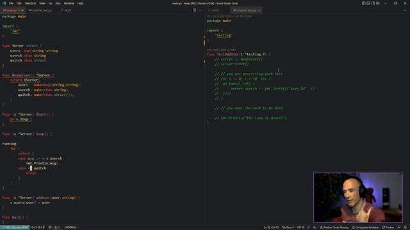Toggle primary sidebar layout icon
This screenshot has width=410, height=230.
click(363, 3)
